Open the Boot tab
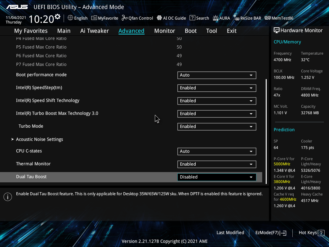 tap(191, 31)
